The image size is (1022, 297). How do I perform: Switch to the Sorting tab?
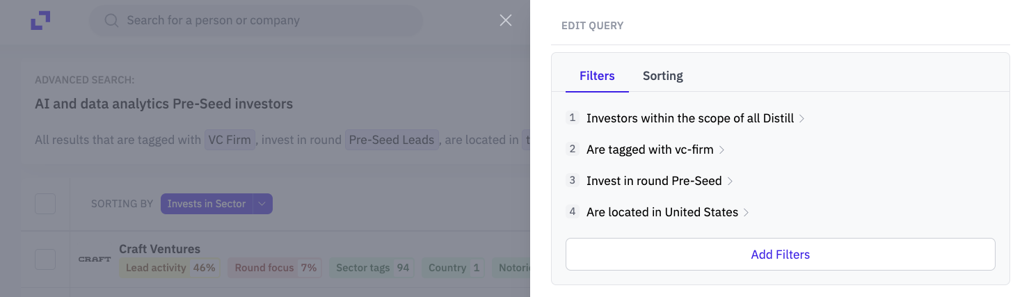pyautogui.click(x=663, y=76)
